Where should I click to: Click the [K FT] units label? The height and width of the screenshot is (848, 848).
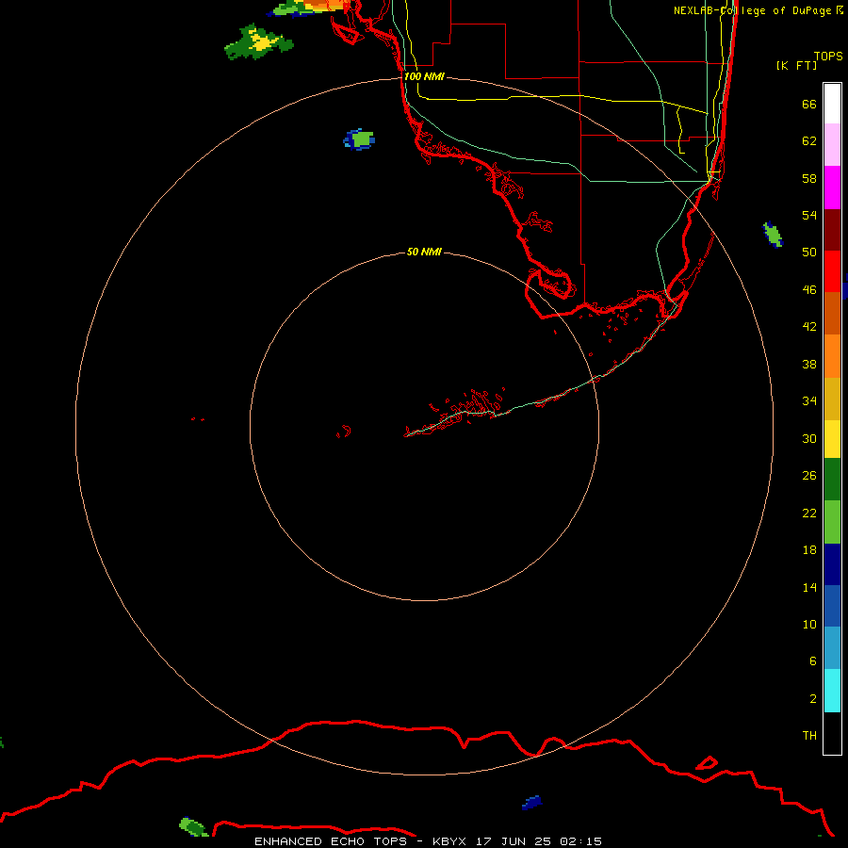click(796, 65)
